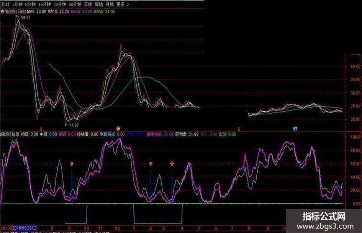Select the 30分钟 period tab
The height and width of the screenshot is (233, 362).
click(x=59, y=4)
